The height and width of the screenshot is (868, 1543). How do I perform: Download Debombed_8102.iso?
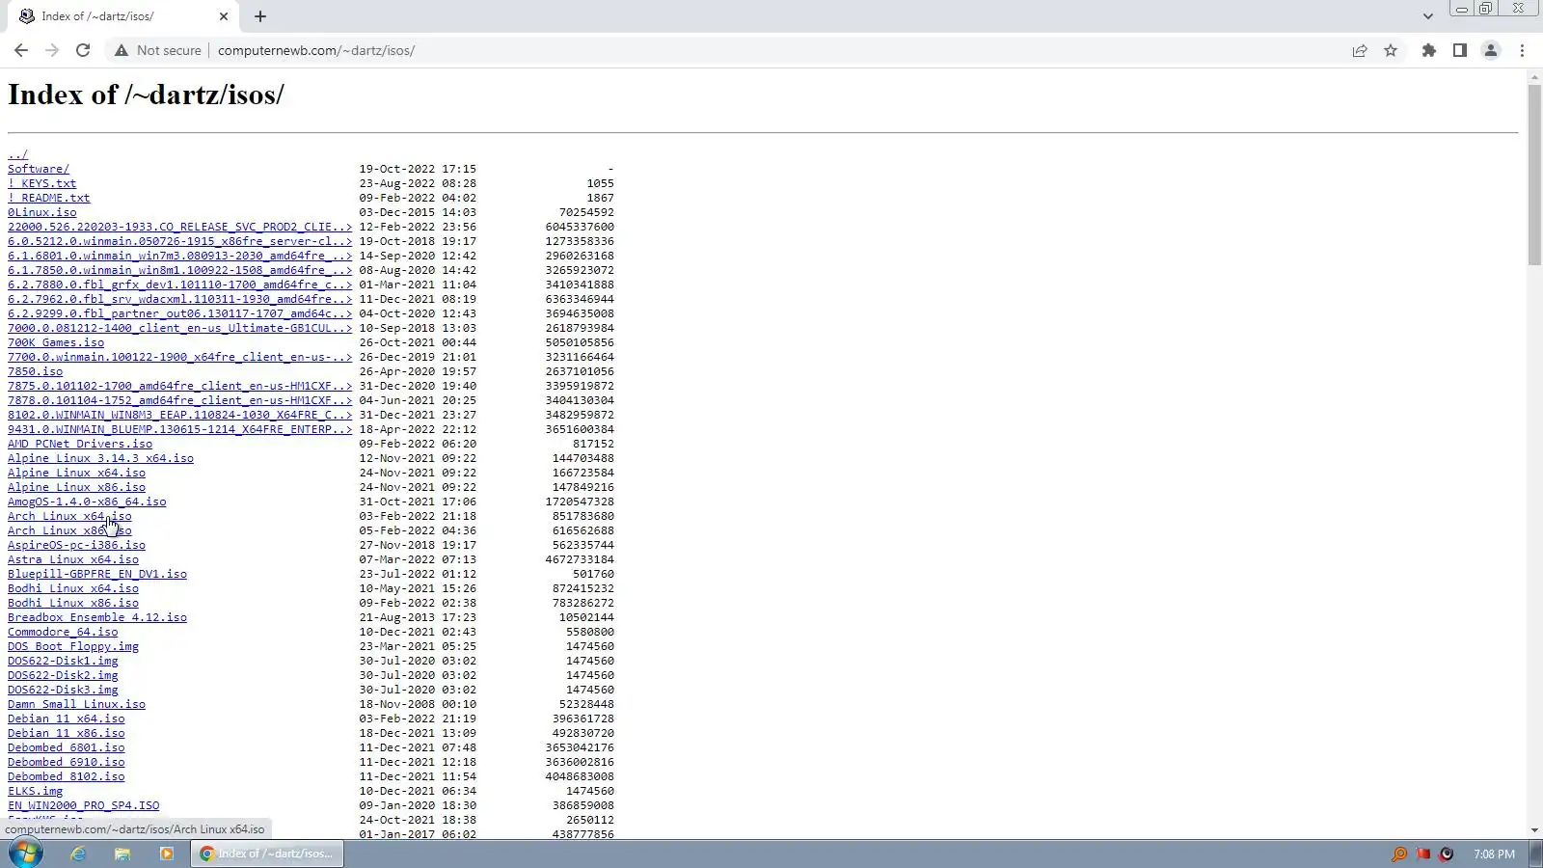pyautogui.click(x=67, y=776)
